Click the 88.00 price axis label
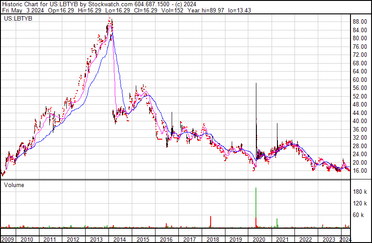Image resolution: width=372 pixels, height=243 pixels. pos(360,21)
